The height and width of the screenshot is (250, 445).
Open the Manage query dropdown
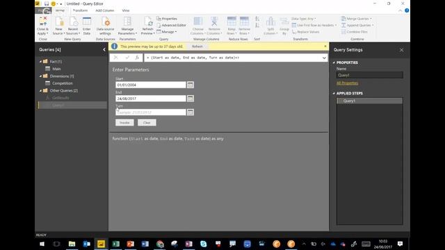(167, 32)
